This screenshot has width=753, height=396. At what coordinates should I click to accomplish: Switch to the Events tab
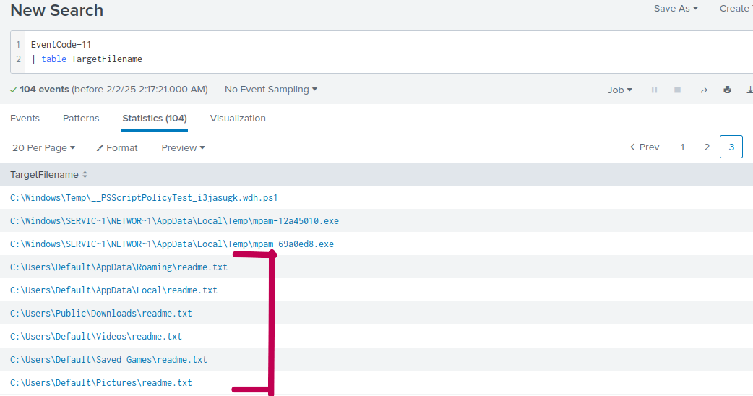coord(25,119)
